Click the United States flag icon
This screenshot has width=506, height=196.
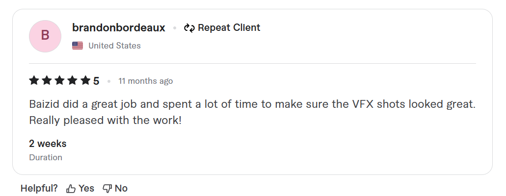tap(78, 46)
